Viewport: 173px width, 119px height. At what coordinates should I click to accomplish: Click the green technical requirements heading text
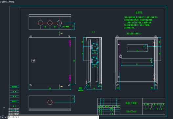[139, 12]
